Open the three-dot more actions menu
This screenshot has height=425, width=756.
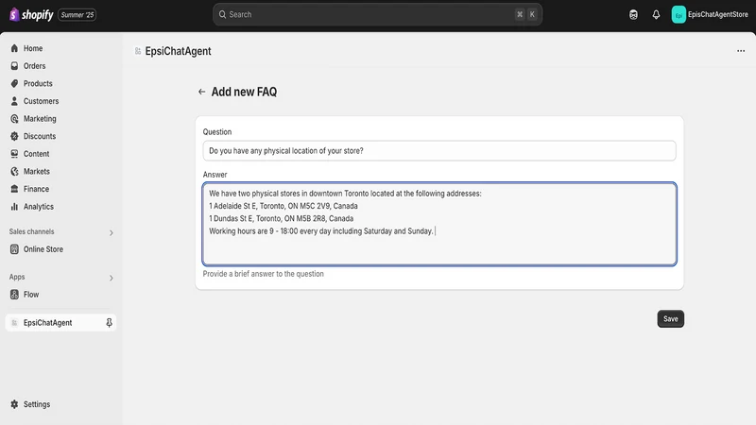[x=741, y=51]
